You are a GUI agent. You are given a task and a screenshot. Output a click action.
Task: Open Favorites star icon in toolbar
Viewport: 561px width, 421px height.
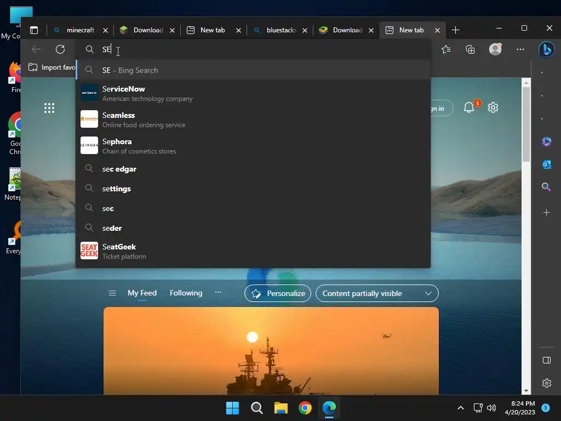[446, 49]
